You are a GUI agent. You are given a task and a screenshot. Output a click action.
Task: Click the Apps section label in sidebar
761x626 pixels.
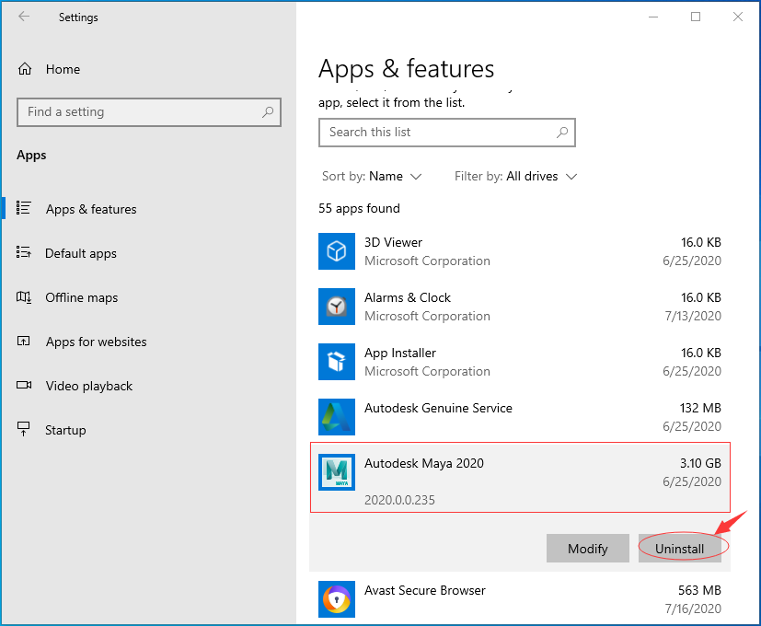point(31,156)
